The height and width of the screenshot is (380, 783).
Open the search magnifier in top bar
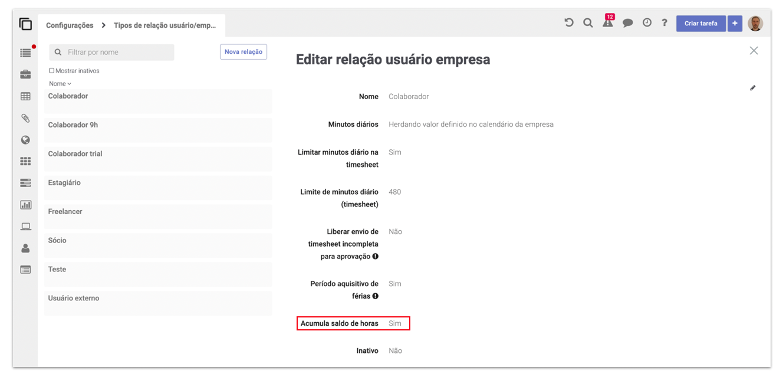(x=588, y=23)
